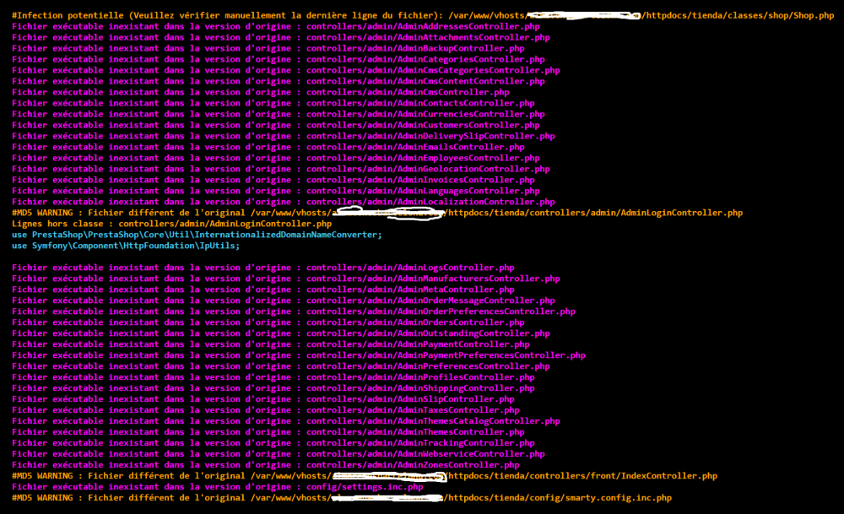
Task: Select the AdminThemesCatalogController.php line
Action: 286,421
